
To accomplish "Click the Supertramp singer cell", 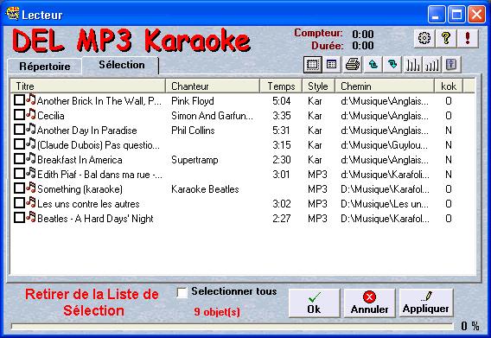I will point(194,160).
